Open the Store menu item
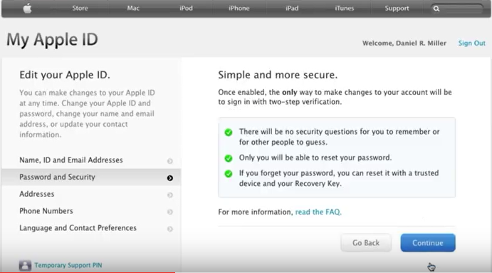Viewport: 492px width, 273px height. (80, 8)
